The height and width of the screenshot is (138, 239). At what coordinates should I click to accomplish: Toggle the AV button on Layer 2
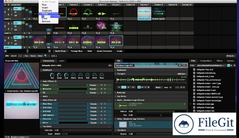(27, 24)
